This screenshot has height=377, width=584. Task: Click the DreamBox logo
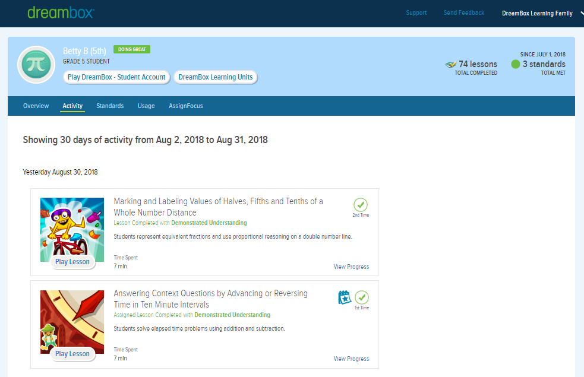tap(61, 12)
